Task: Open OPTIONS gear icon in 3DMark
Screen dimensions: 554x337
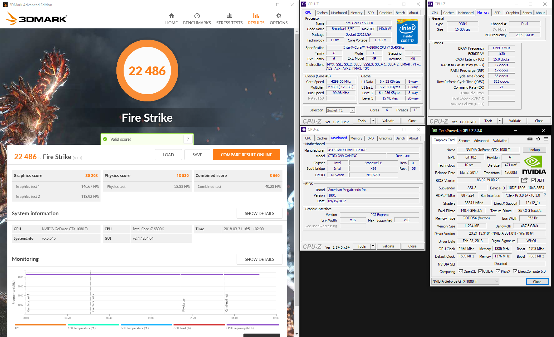Action: (279, 16)
